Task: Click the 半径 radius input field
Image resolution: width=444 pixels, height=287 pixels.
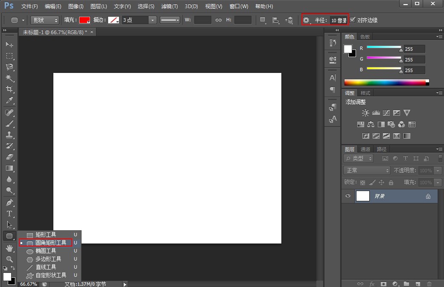Action: (x=339, y=20)
